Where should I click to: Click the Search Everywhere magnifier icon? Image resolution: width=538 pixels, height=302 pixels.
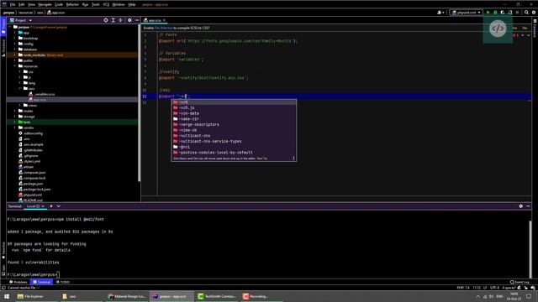click(526, 13)
